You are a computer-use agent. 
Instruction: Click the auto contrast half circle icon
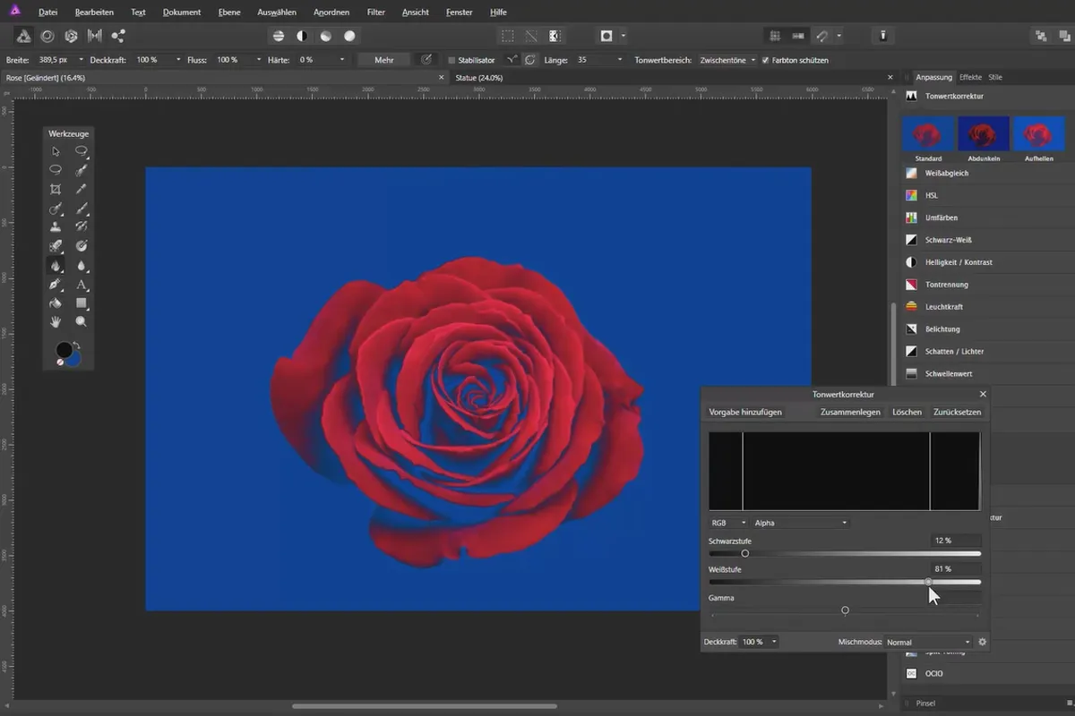point(302,36)
